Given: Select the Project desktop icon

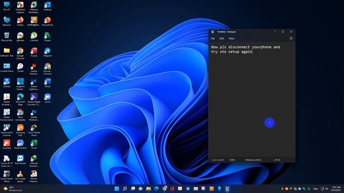Looking at the screenshot, I should point(47,37).
